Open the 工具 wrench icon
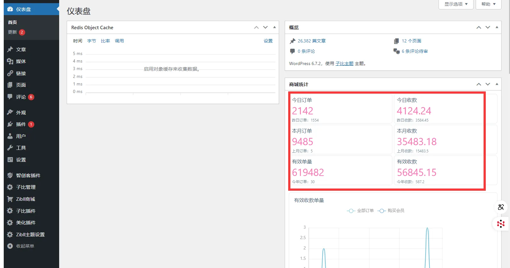This screenshot has height=268, width=510. 10,148
